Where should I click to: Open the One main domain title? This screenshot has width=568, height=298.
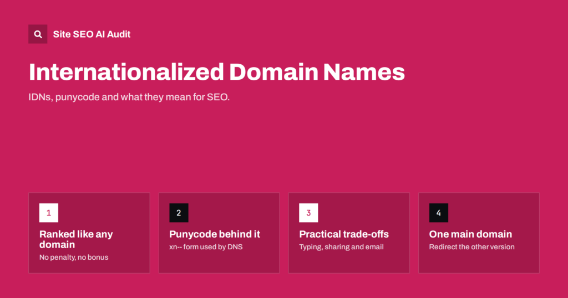click(x=470, y=234)
